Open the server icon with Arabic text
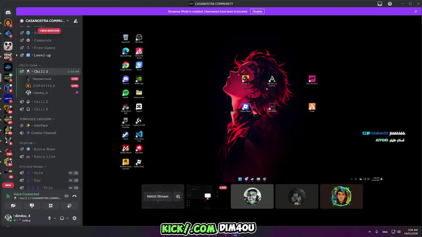Screen dimensions: 422x237 (x=8, y=98)
